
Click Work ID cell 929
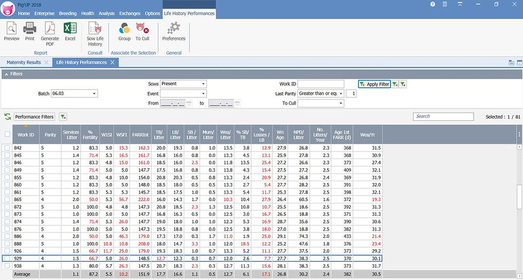26,258
